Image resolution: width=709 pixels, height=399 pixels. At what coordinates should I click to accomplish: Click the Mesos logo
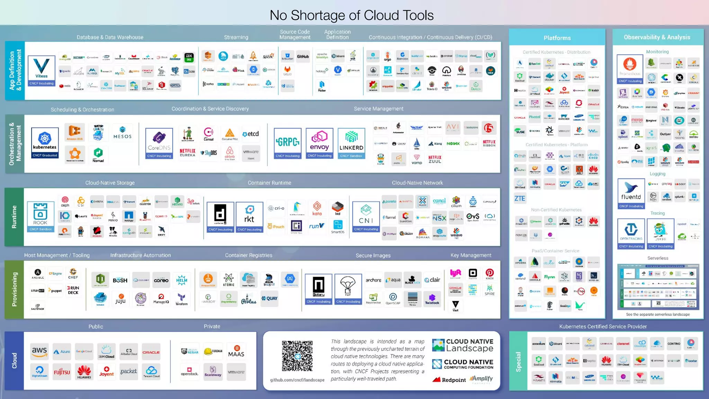click(x=123, y=133)
